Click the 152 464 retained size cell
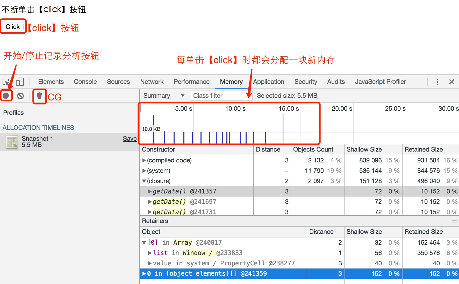 click(428, 243)
